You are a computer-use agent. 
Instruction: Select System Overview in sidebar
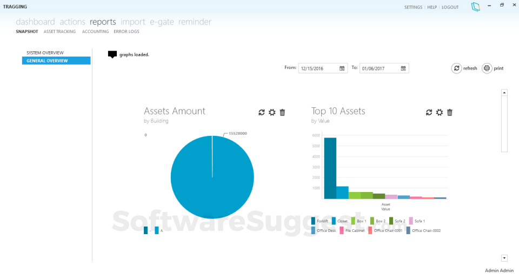45,53
